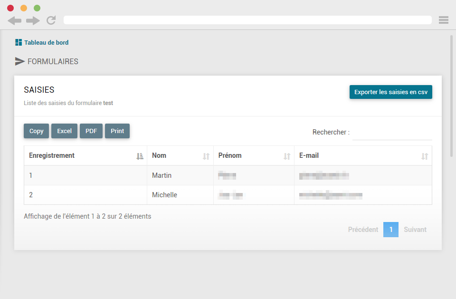Click the browser forward arrow
Image resolution: width=456 pixels, height=299 pixels.
(x=33, y=20)
